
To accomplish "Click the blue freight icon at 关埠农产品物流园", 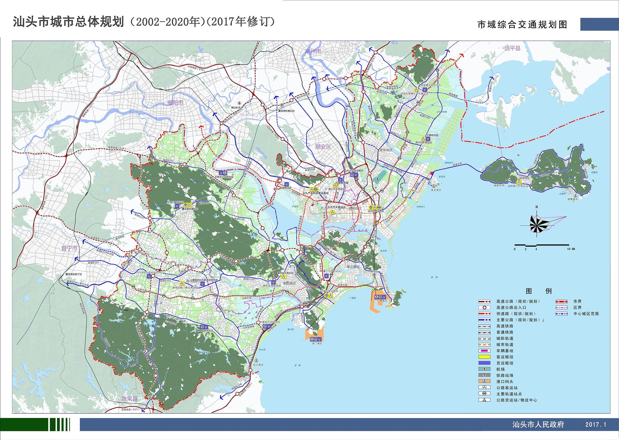I will pyautogui.click(x=223, y=173).
